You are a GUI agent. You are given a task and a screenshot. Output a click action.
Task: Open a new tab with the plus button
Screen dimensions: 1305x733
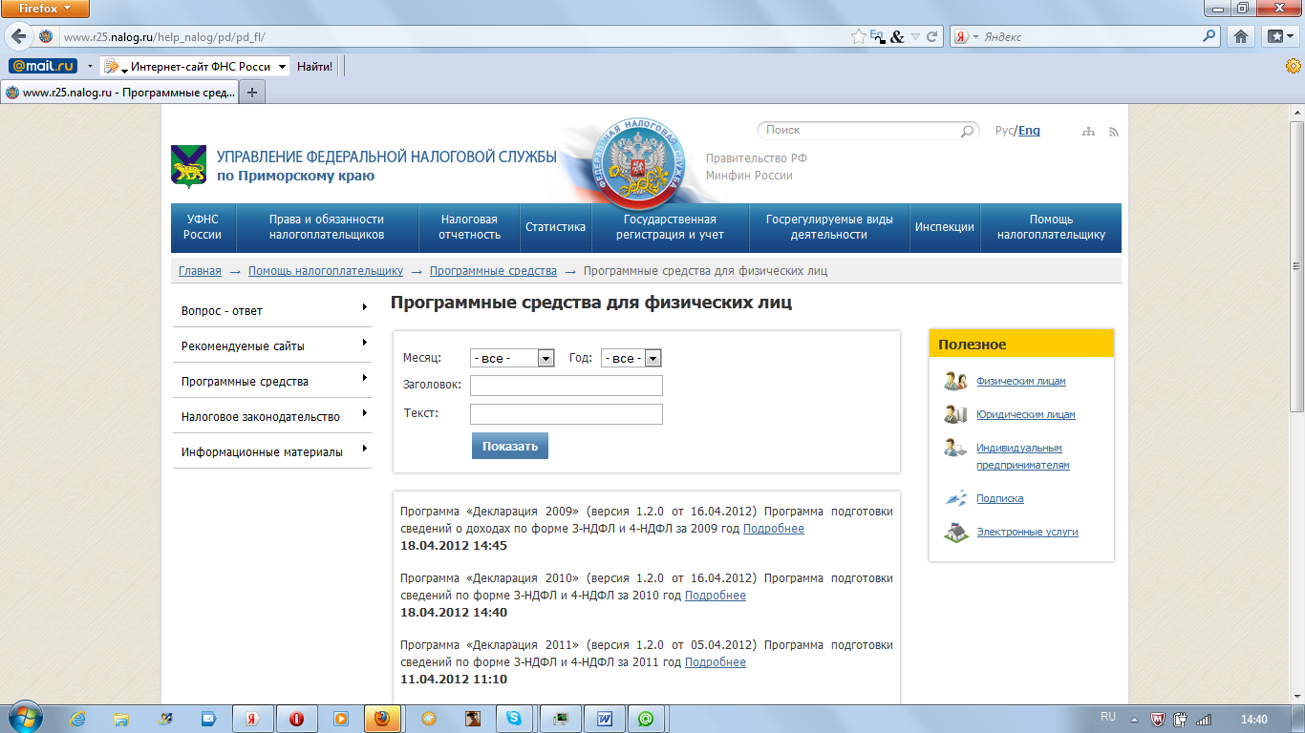(x=252, y=93)
